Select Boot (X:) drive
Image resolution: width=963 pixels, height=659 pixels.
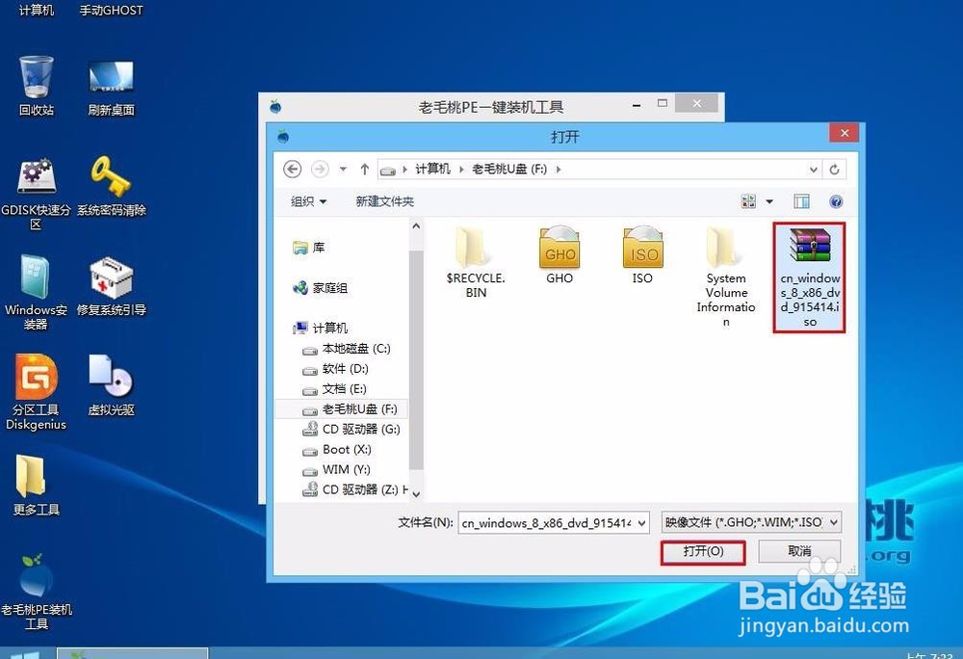tap(337, 450)
